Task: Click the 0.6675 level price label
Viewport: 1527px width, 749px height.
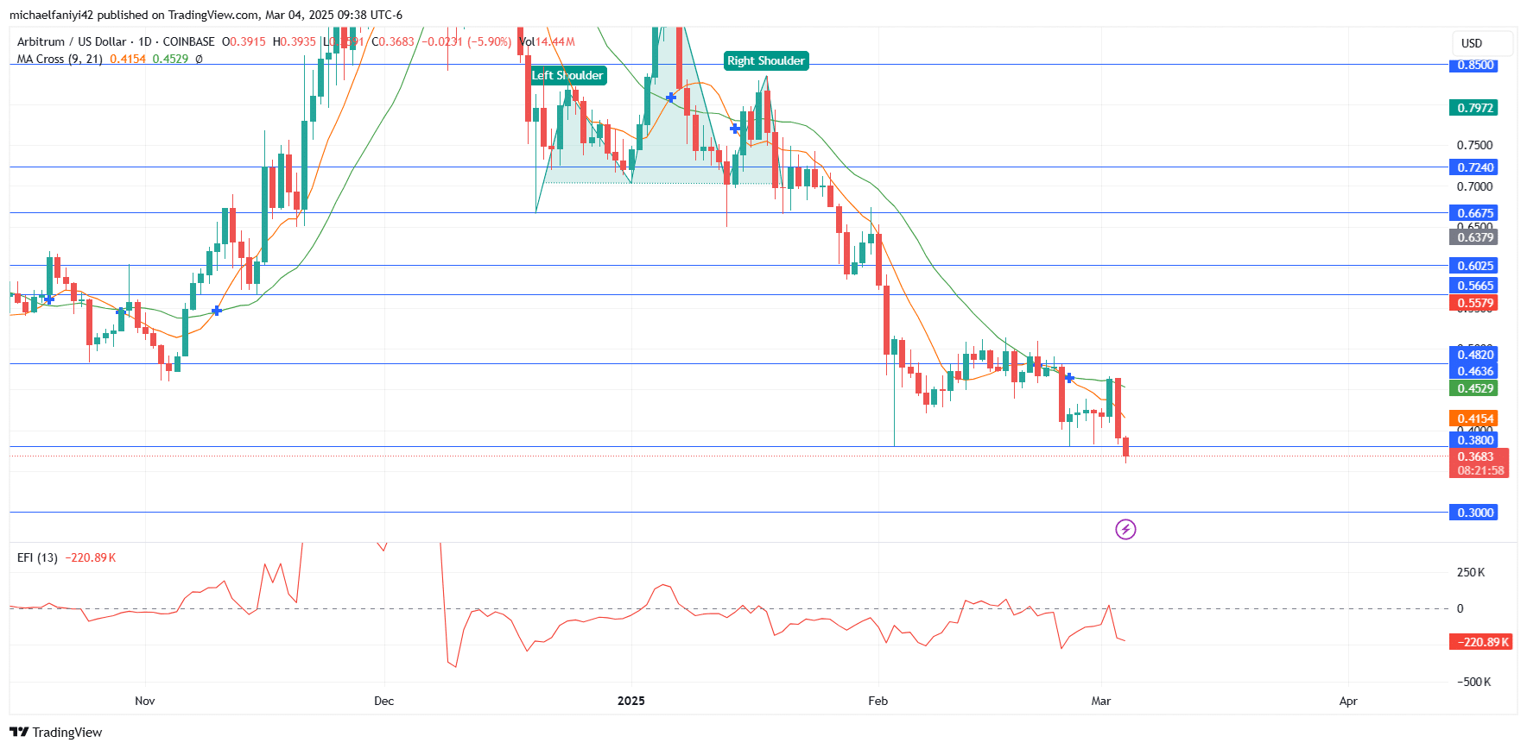Action: pyautogui.click(x=1475, y=213)
